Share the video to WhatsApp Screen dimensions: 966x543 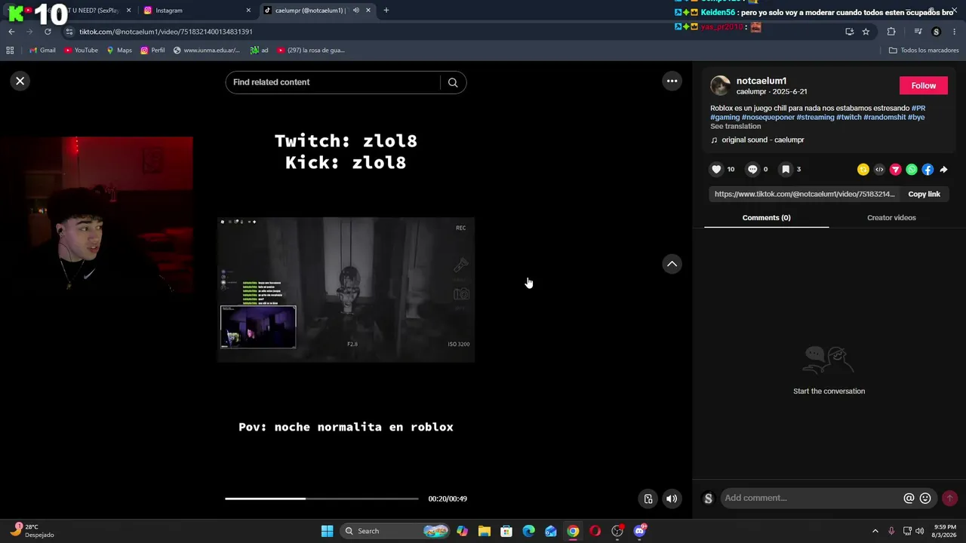coord(912,170)
